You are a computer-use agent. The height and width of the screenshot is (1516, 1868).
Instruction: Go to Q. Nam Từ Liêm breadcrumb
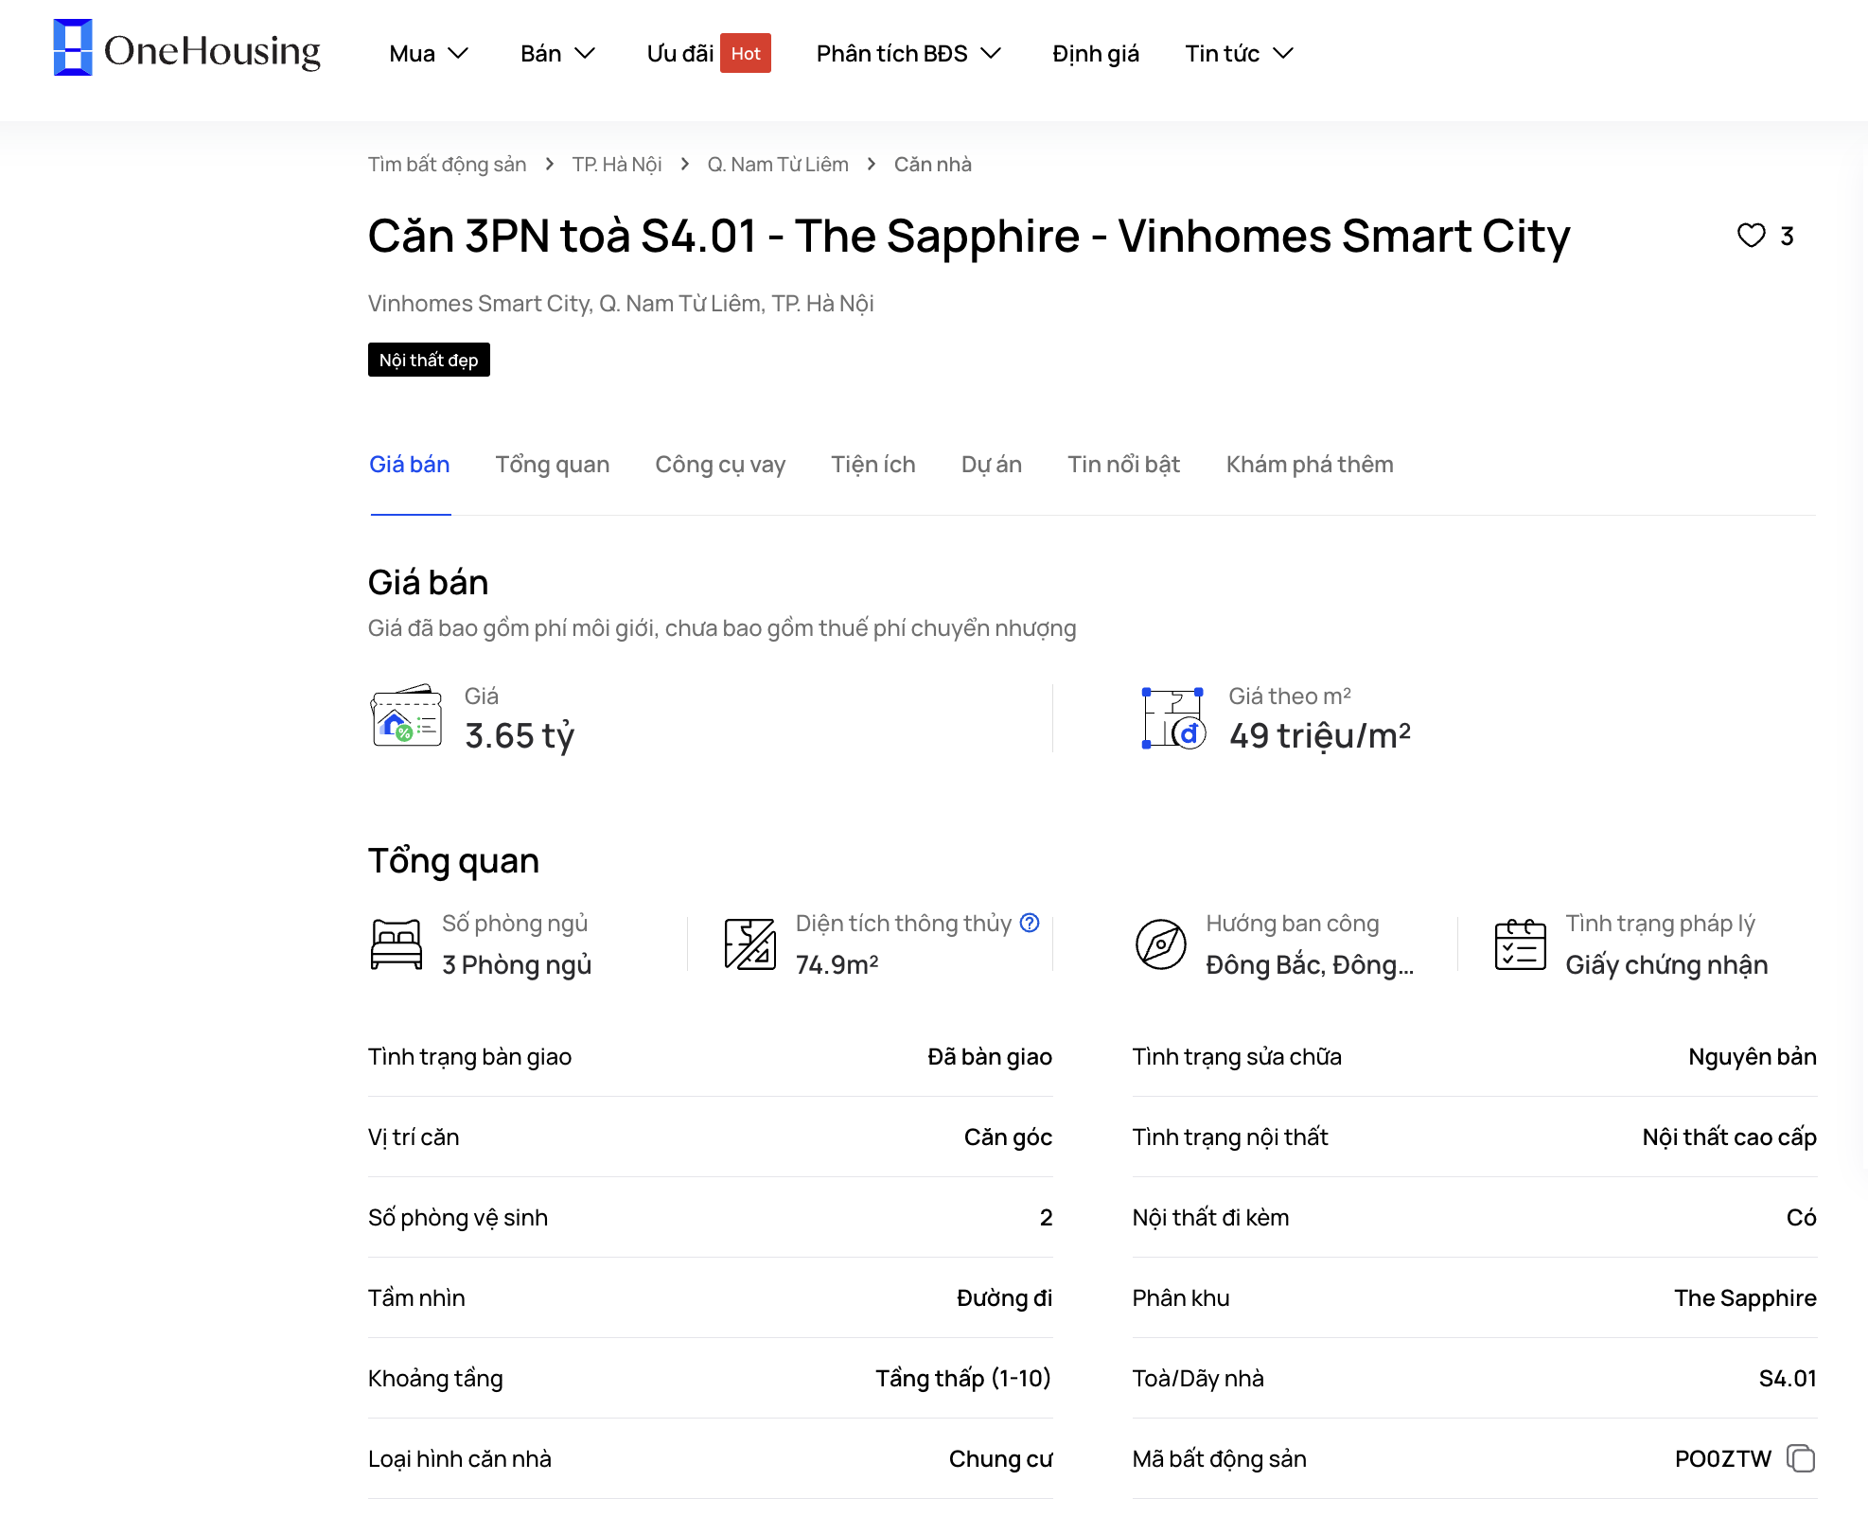pos(778,165)
